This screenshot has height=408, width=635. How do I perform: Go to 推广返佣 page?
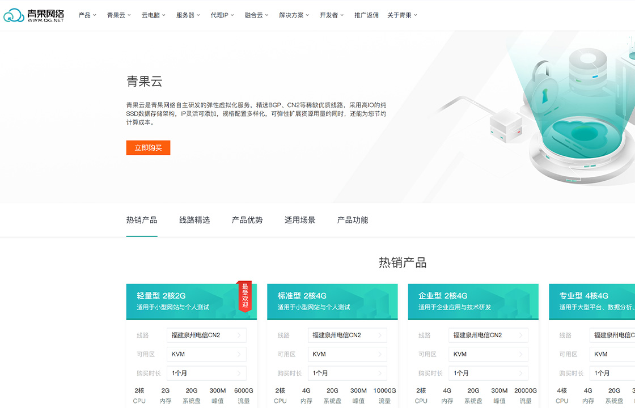[x=366, y=15]
